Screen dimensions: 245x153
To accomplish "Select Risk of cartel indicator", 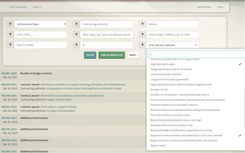I will [196, 146].
